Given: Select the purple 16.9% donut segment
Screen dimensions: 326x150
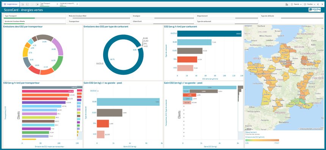Looking at the screenshot, I should click(x=58, y=47).
